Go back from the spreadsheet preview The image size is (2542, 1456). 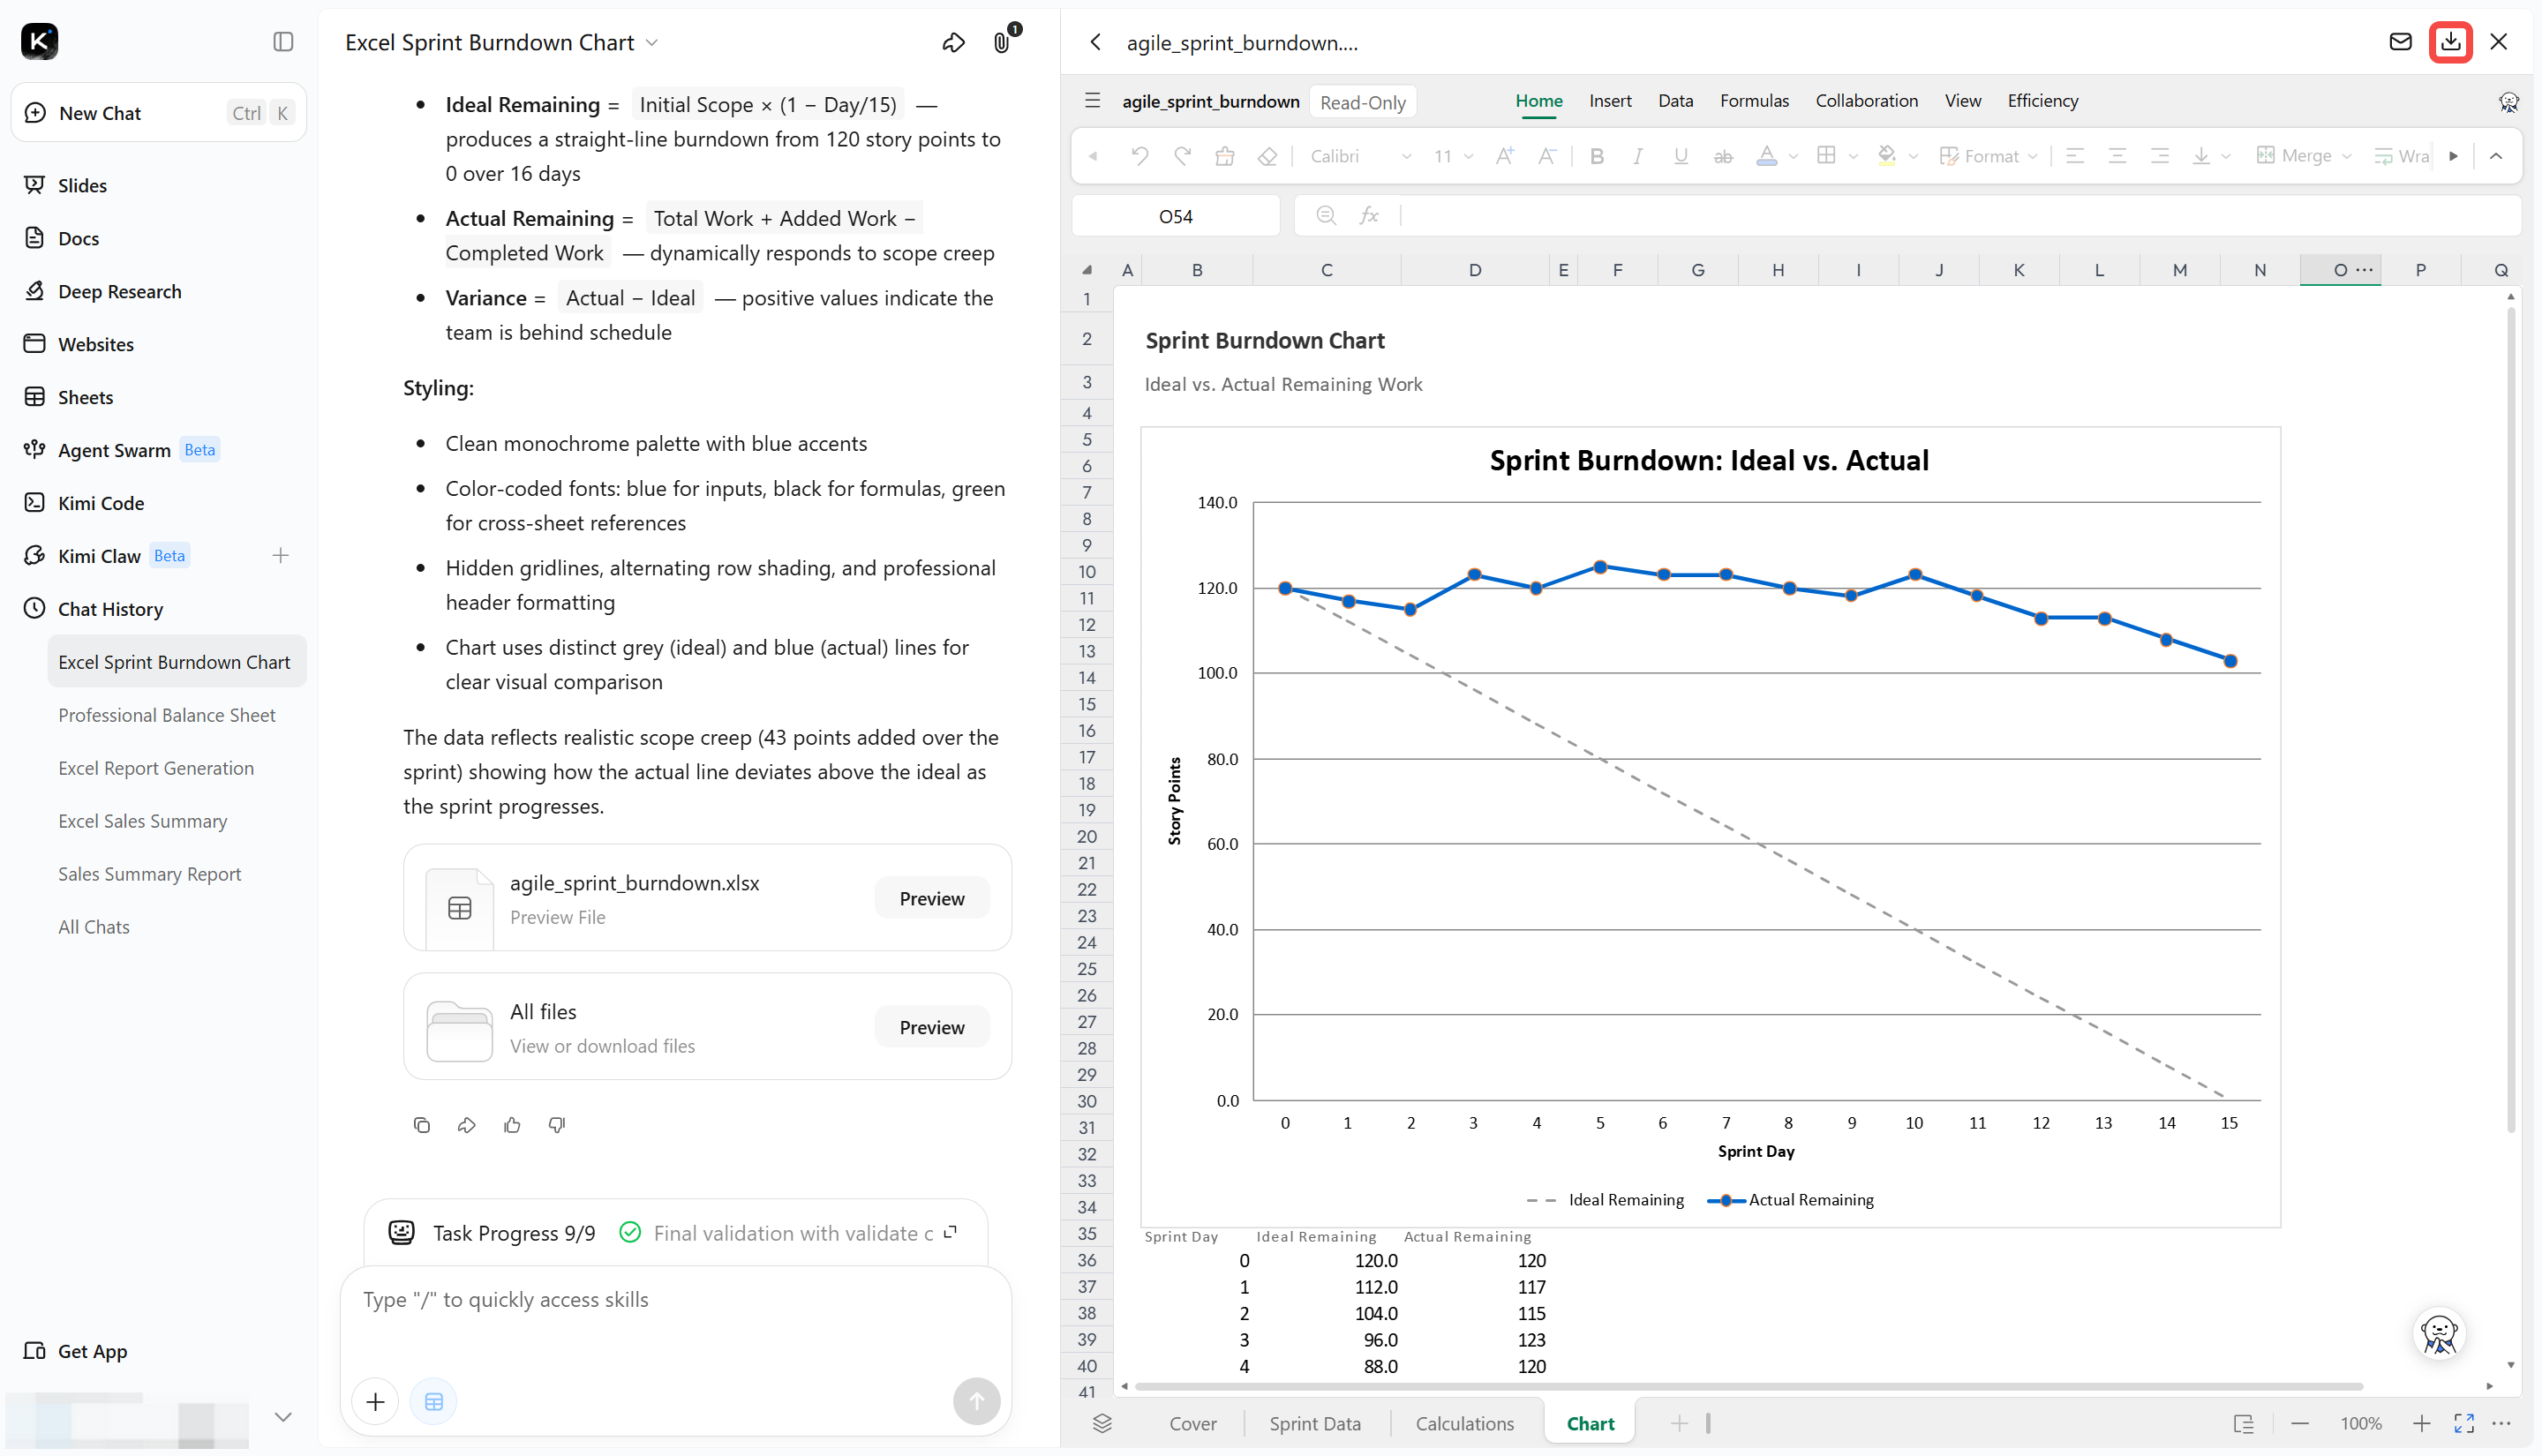[x=1096, y=42]
